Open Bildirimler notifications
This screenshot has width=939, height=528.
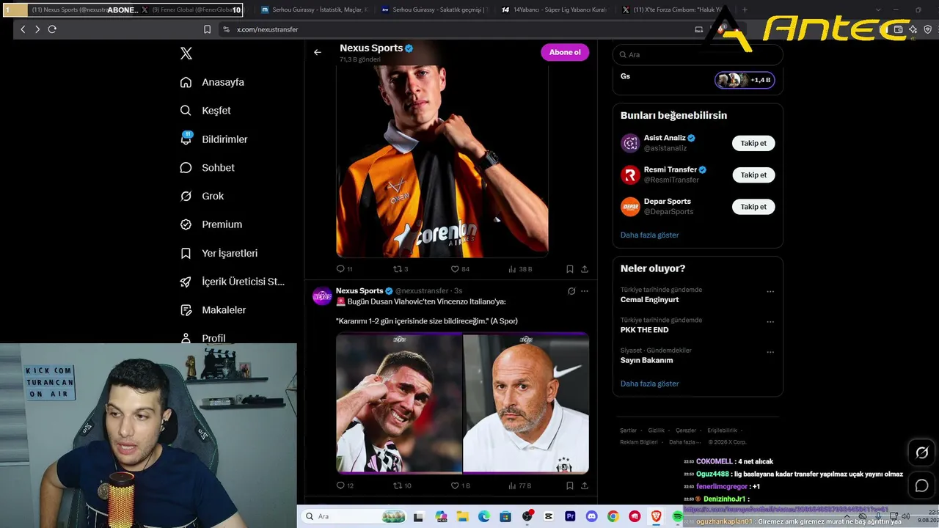pyautogui.click(x=214, y=139)
